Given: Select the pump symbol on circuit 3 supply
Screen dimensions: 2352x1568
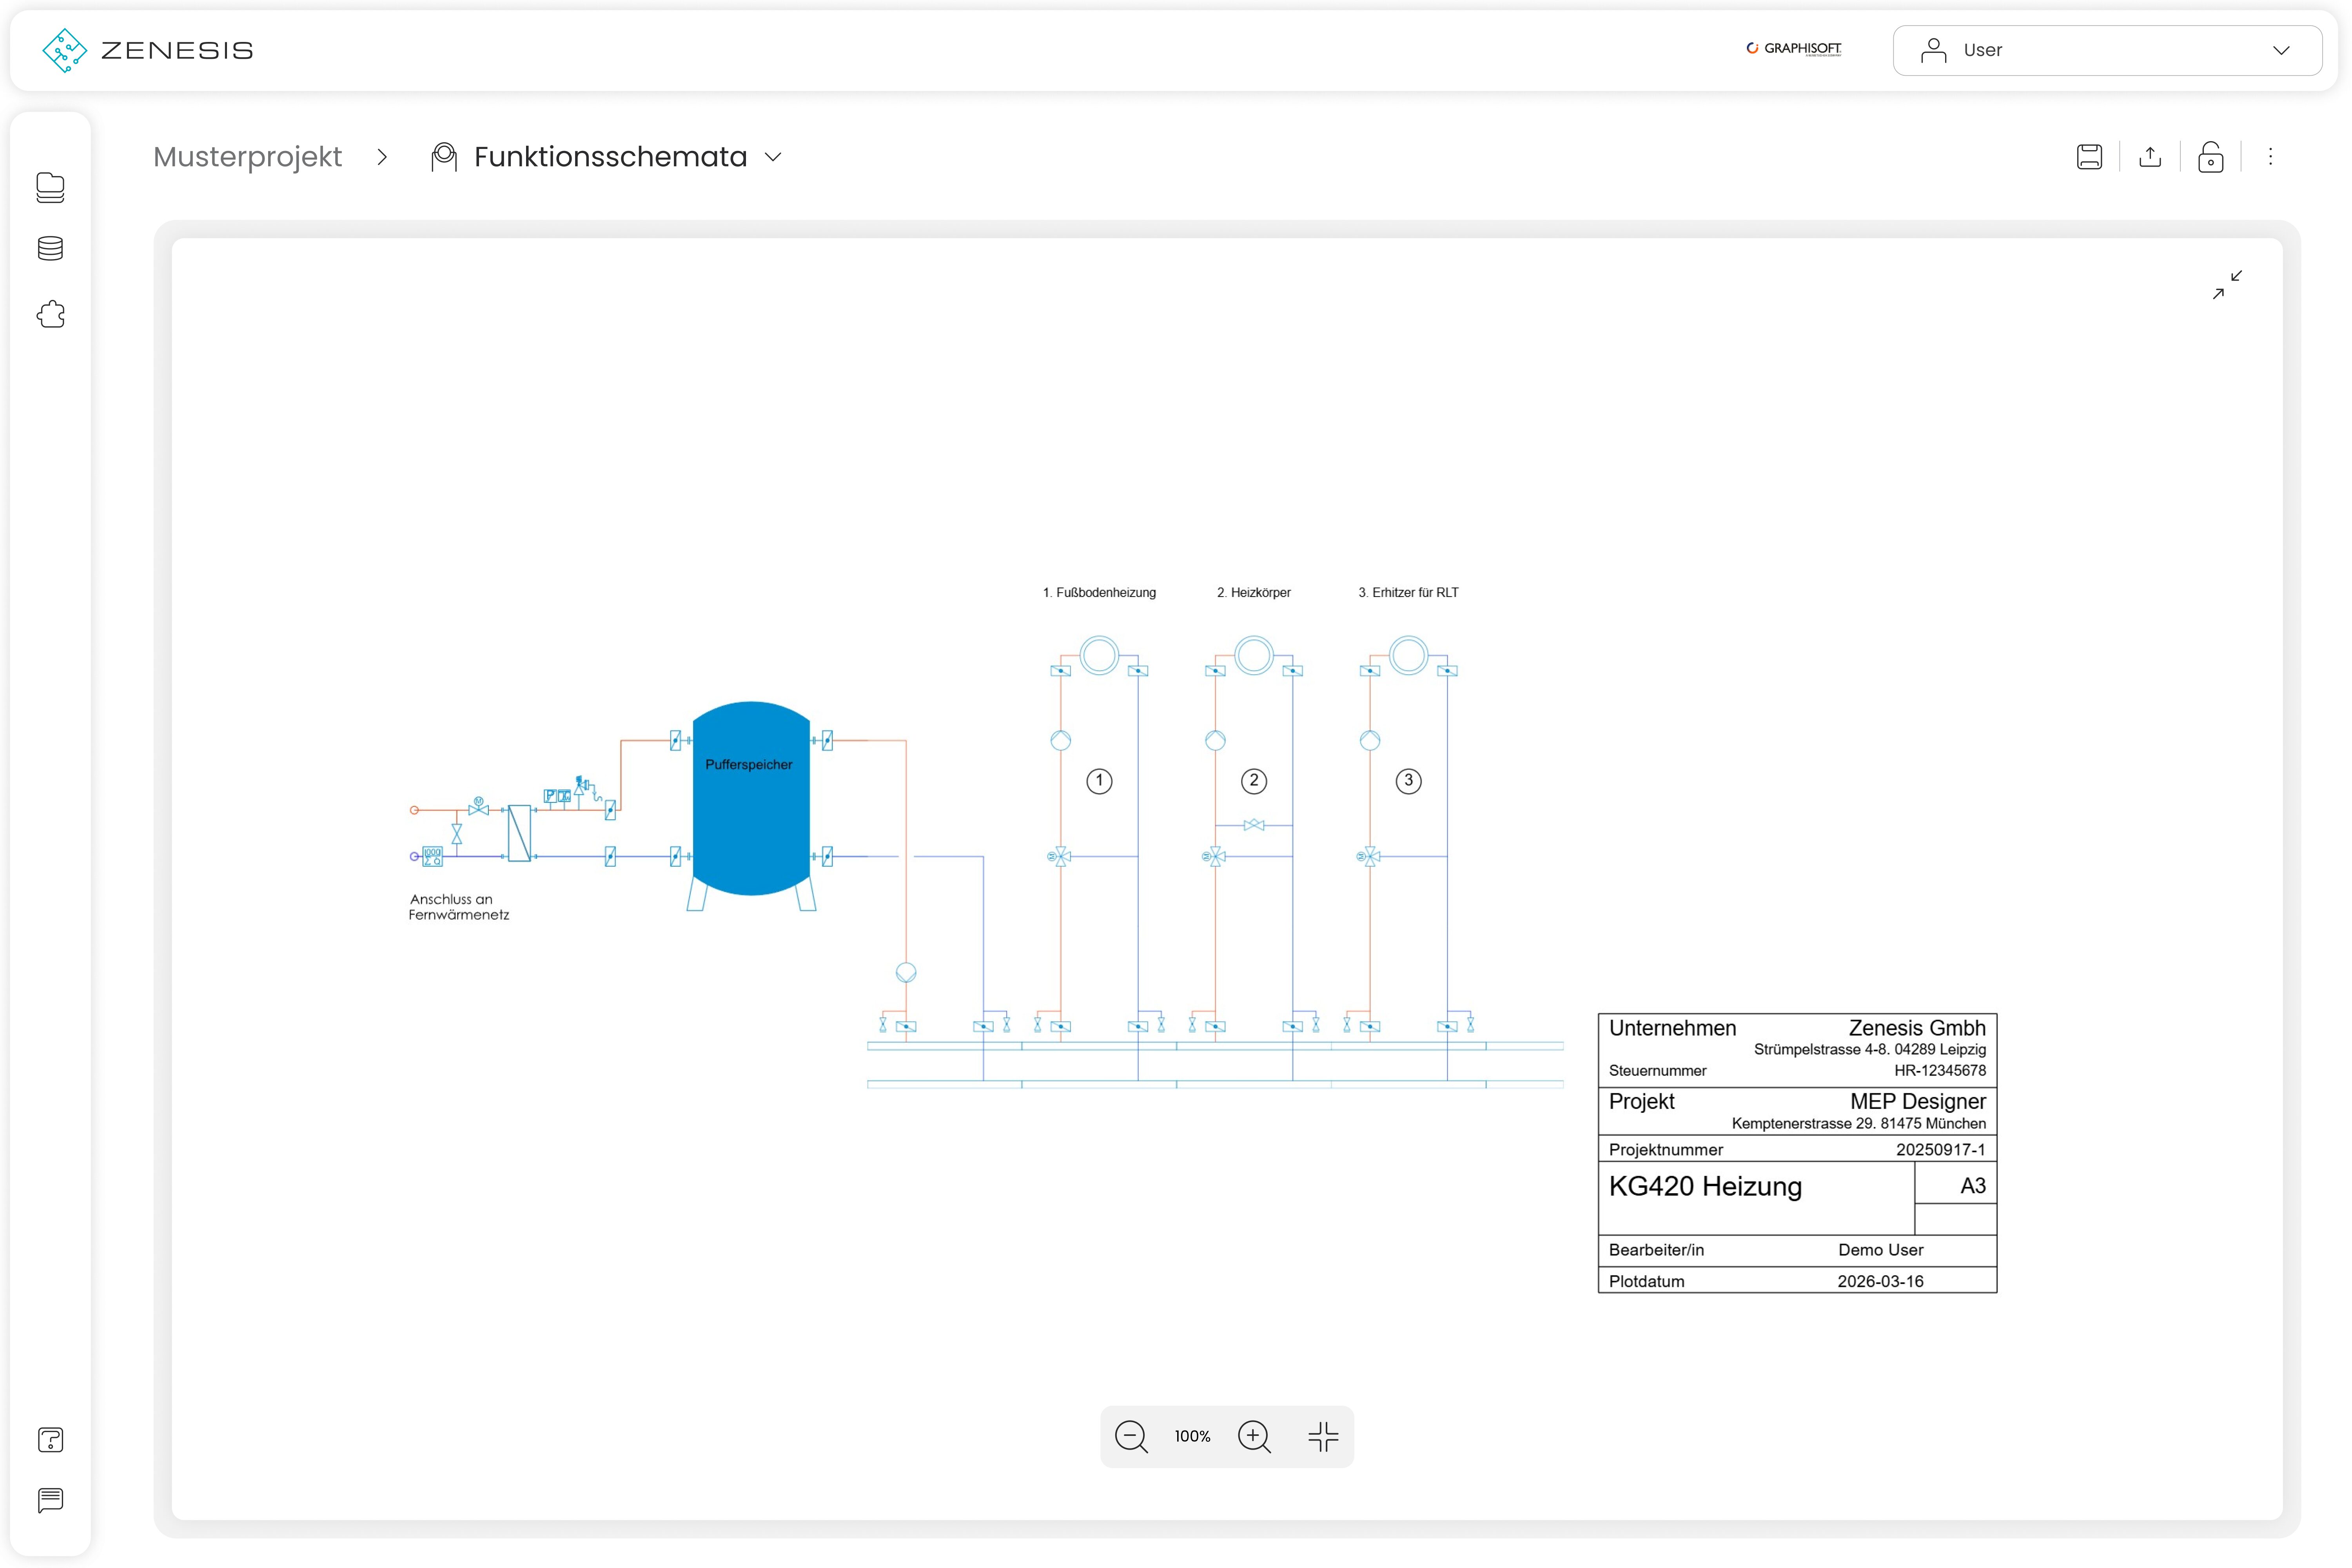Looking at the screenshot, I should (x=1370, y=741).
